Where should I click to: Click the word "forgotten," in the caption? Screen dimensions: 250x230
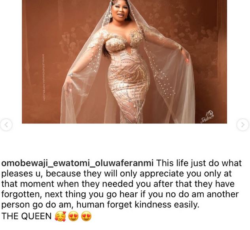(x=21, y=195)
